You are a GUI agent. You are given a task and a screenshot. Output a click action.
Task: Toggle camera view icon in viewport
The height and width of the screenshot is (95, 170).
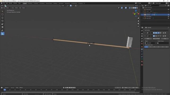(x=138, y=23)
